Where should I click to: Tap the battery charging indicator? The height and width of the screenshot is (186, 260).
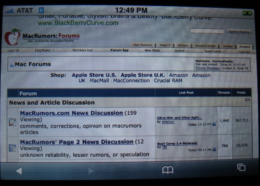pyautogui.click(x=247, y=13)
